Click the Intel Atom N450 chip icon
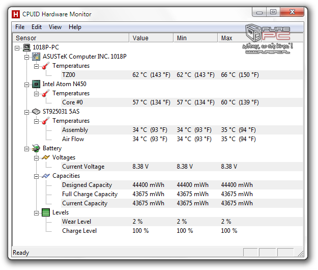The image size is (318, 270). pyautogui.click(x=36, y=84)
